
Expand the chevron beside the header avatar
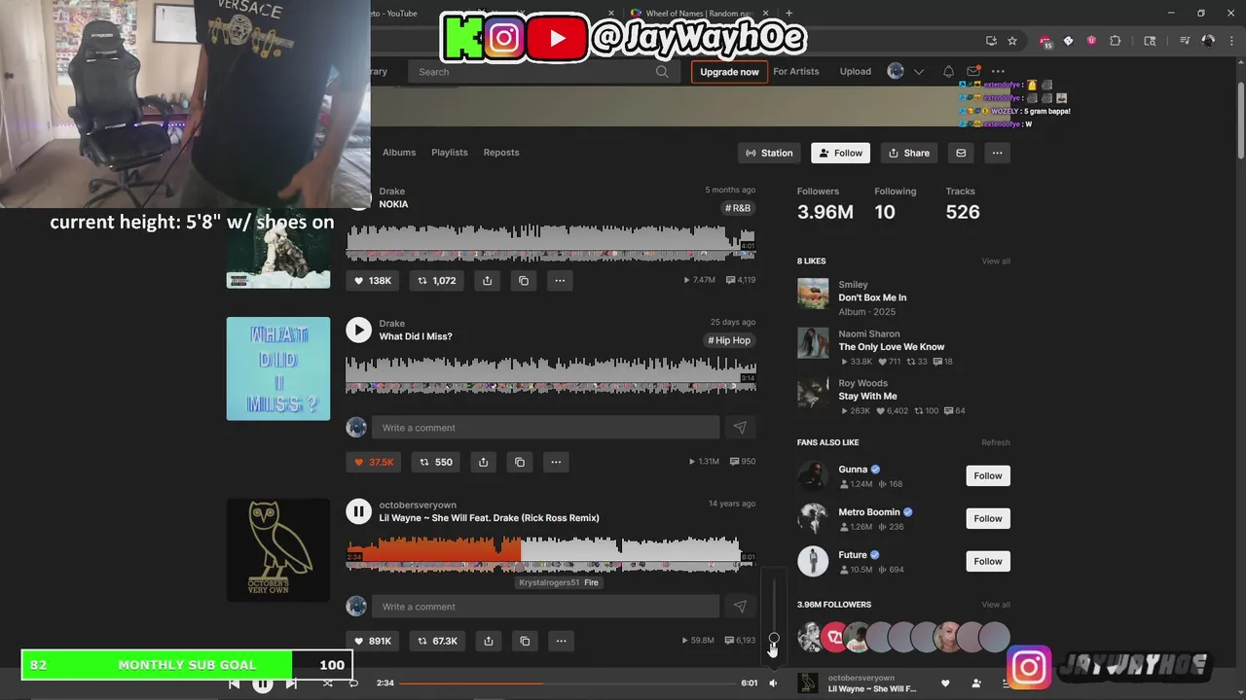tap(918, 71)
